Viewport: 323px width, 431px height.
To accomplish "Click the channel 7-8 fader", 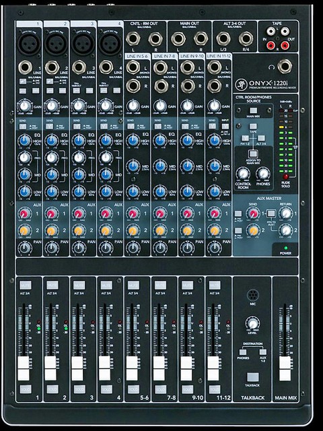I will (x=159, y=368).
